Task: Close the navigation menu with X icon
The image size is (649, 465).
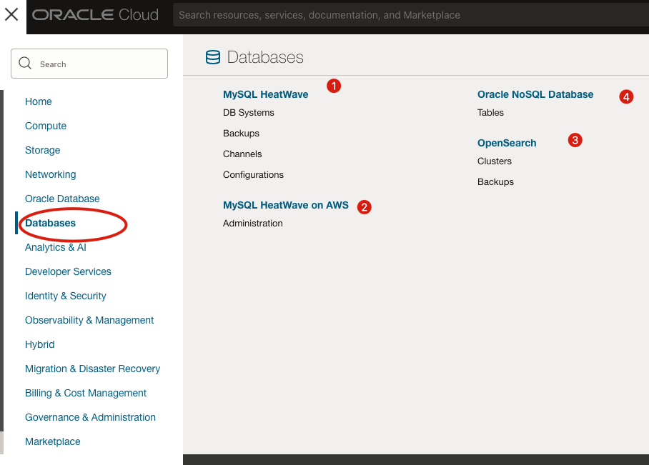Action: [x=11, y=14]
